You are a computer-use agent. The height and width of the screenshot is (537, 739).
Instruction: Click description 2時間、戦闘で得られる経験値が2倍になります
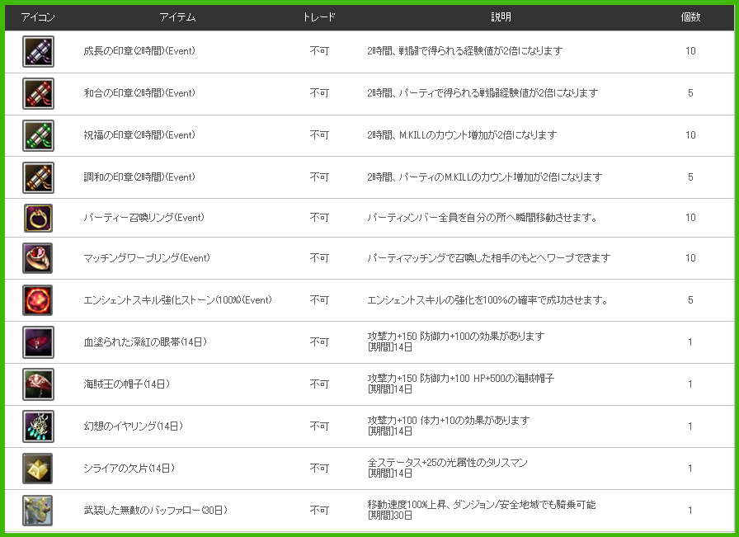(x=464, y=50)
